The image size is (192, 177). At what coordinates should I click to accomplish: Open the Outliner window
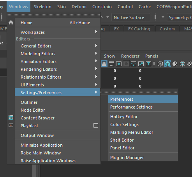[x=58, y=102]
